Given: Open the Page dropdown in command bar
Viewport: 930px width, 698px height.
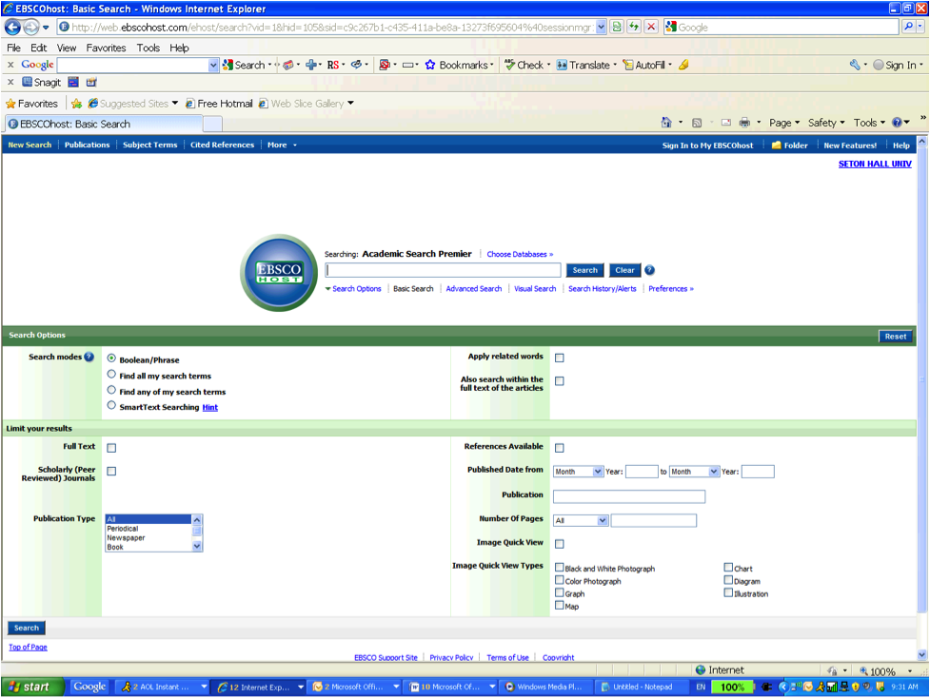Looking at the screenshot, I should tap(784, 123).
